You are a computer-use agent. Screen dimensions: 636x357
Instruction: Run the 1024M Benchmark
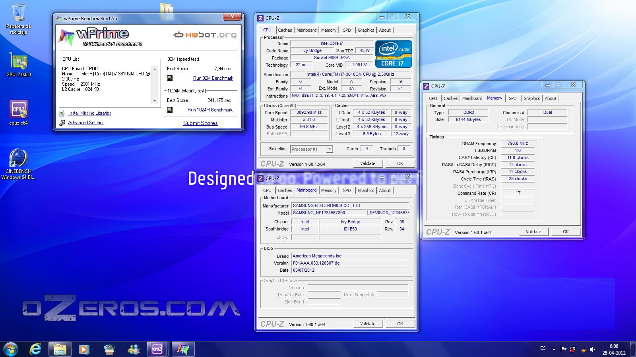(x=210, y=110)
